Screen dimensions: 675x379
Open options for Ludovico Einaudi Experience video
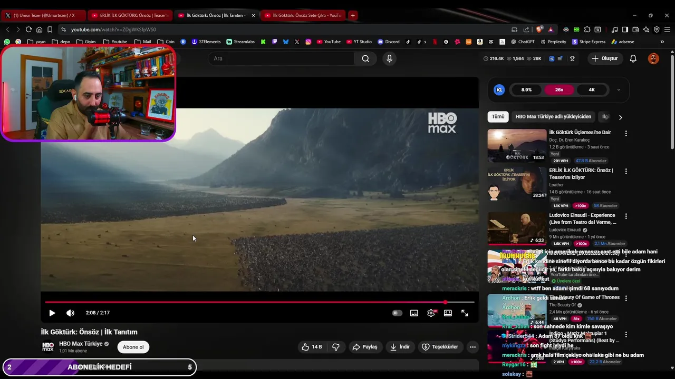tap(626, 216)
